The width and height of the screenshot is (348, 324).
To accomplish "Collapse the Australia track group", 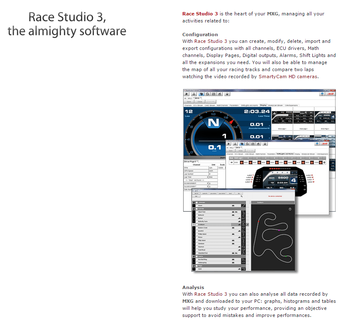I will click(x=194, y=209).
